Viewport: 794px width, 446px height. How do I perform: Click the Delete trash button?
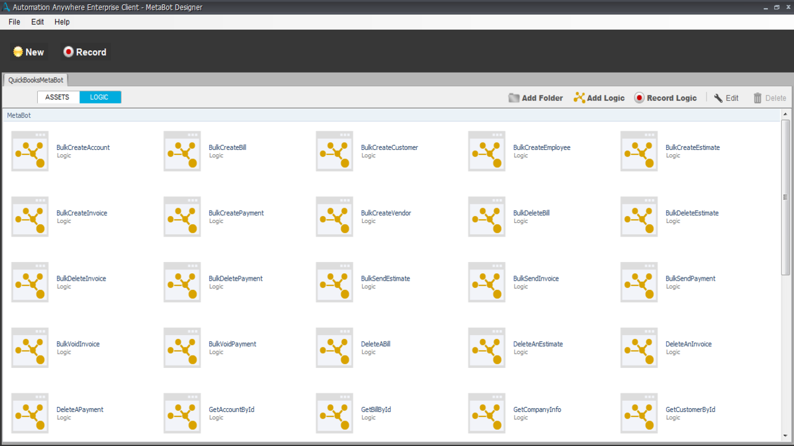pos(770,98)
